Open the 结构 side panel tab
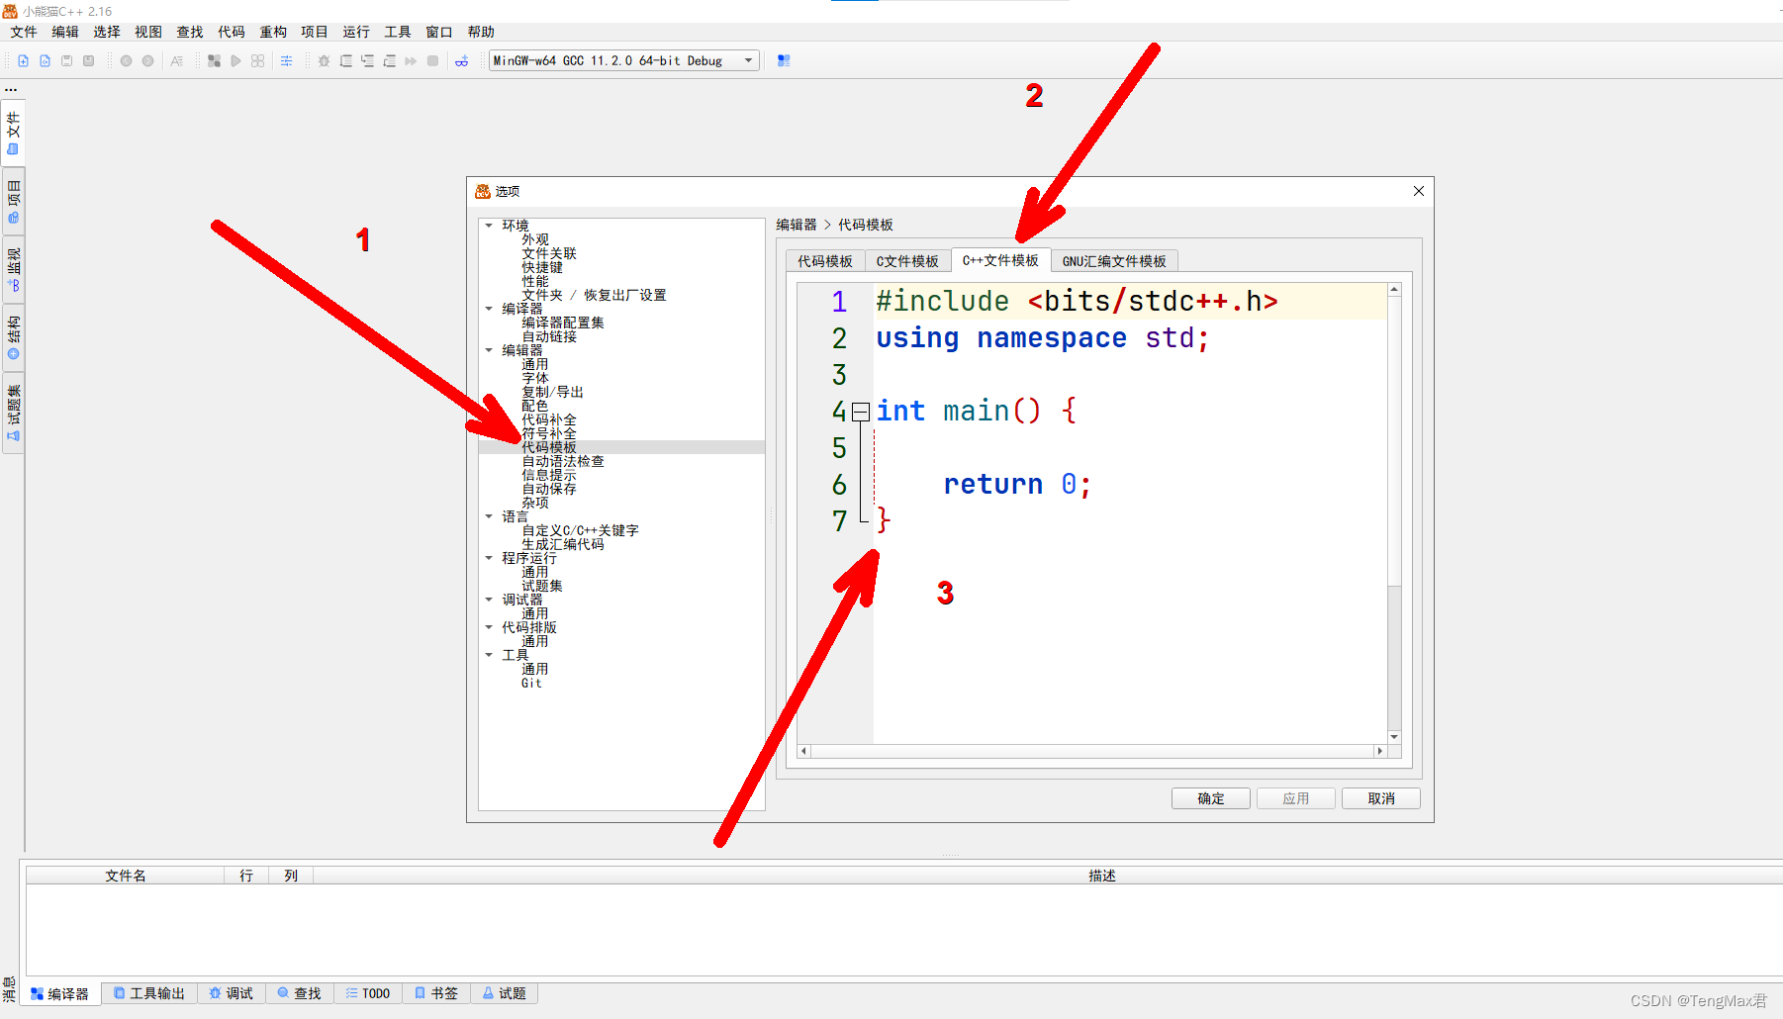 coord(14,337)
